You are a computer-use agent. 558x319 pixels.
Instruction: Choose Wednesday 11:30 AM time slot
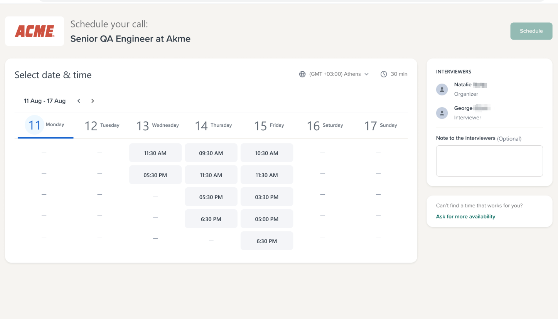155,153
